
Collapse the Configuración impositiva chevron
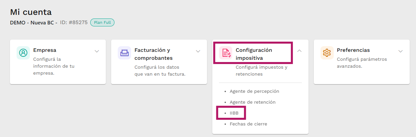[x=299, y=51]
